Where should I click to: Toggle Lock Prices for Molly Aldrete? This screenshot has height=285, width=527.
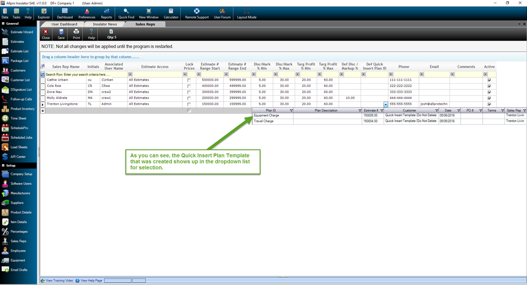click(189, 99)
